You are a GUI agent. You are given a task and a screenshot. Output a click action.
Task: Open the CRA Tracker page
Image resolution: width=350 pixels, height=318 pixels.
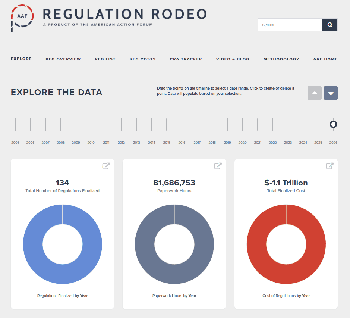tap(186, 59)
